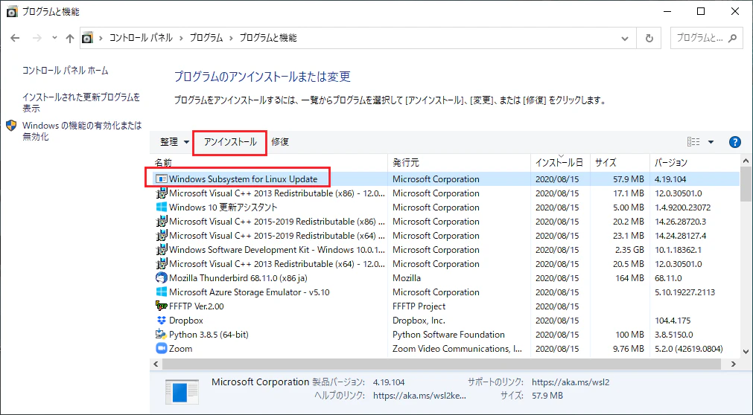753x415 pixels.
Task: Click the icon of Visual C++ 2015-2019 (x86)
Action: (162, 222)
